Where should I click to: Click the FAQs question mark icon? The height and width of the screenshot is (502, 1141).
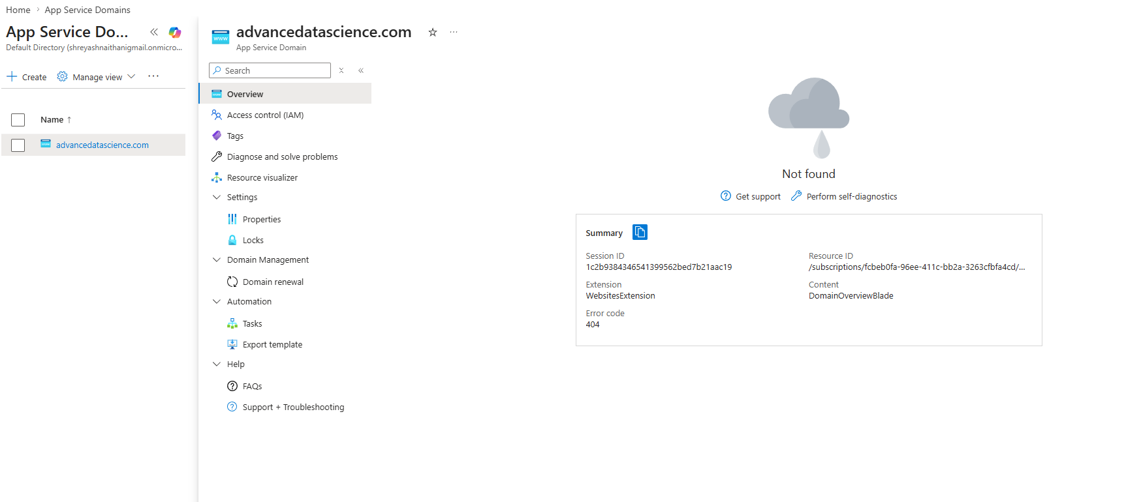tap(232, 386)
